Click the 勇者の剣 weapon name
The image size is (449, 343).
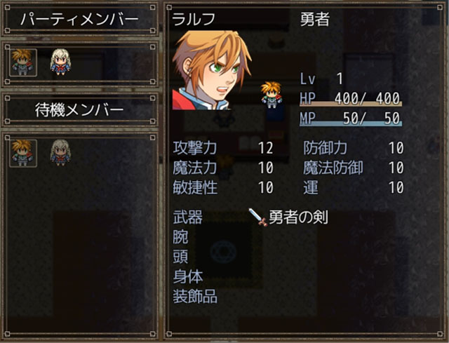299,217
